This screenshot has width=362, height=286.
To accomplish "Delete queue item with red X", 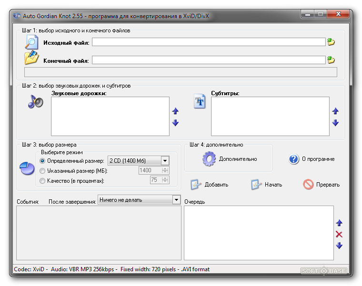I will coord(339,234).
